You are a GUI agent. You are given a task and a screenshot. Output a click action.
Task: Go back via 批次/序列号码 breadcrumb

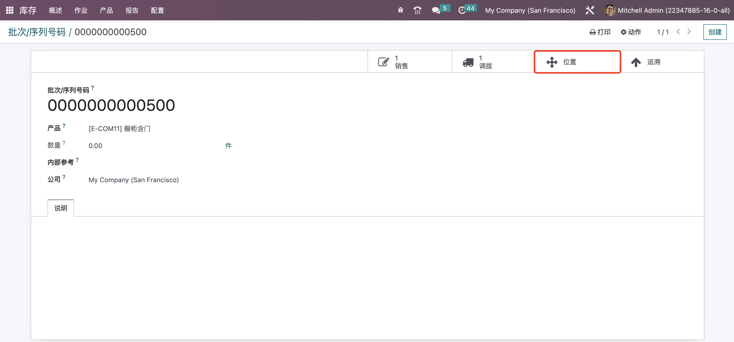[37, 32]
